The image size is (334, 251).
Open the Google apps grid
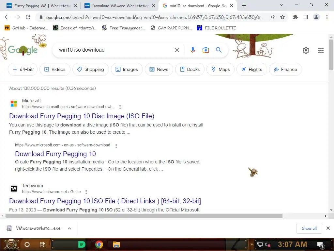[x=321, y=50]
